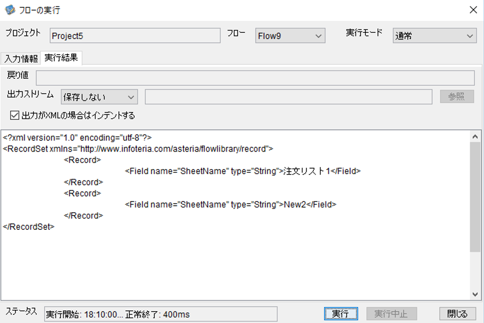Click the second </Record> closing tag
This screenshot has width=484, height=323.
click(x=83, y=215)
